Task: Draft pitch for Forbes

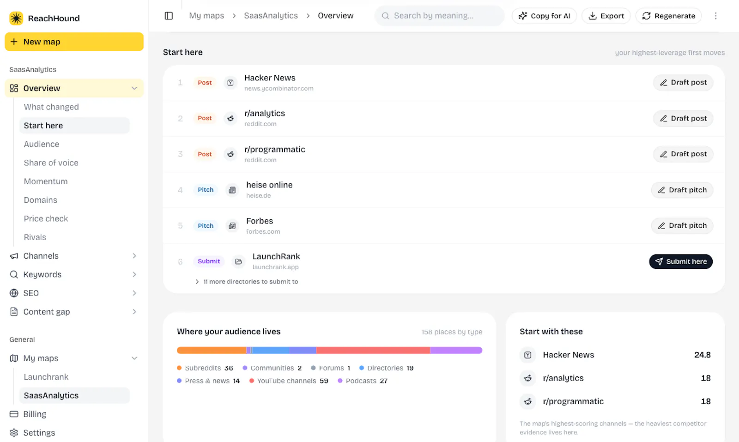Action: point(682,226)
